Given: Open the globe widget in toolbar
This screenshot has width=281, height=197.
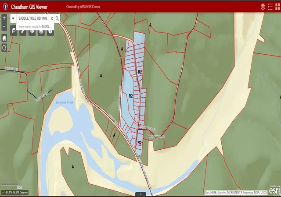Looking at the screenshot, I should (x=32, y=32).
